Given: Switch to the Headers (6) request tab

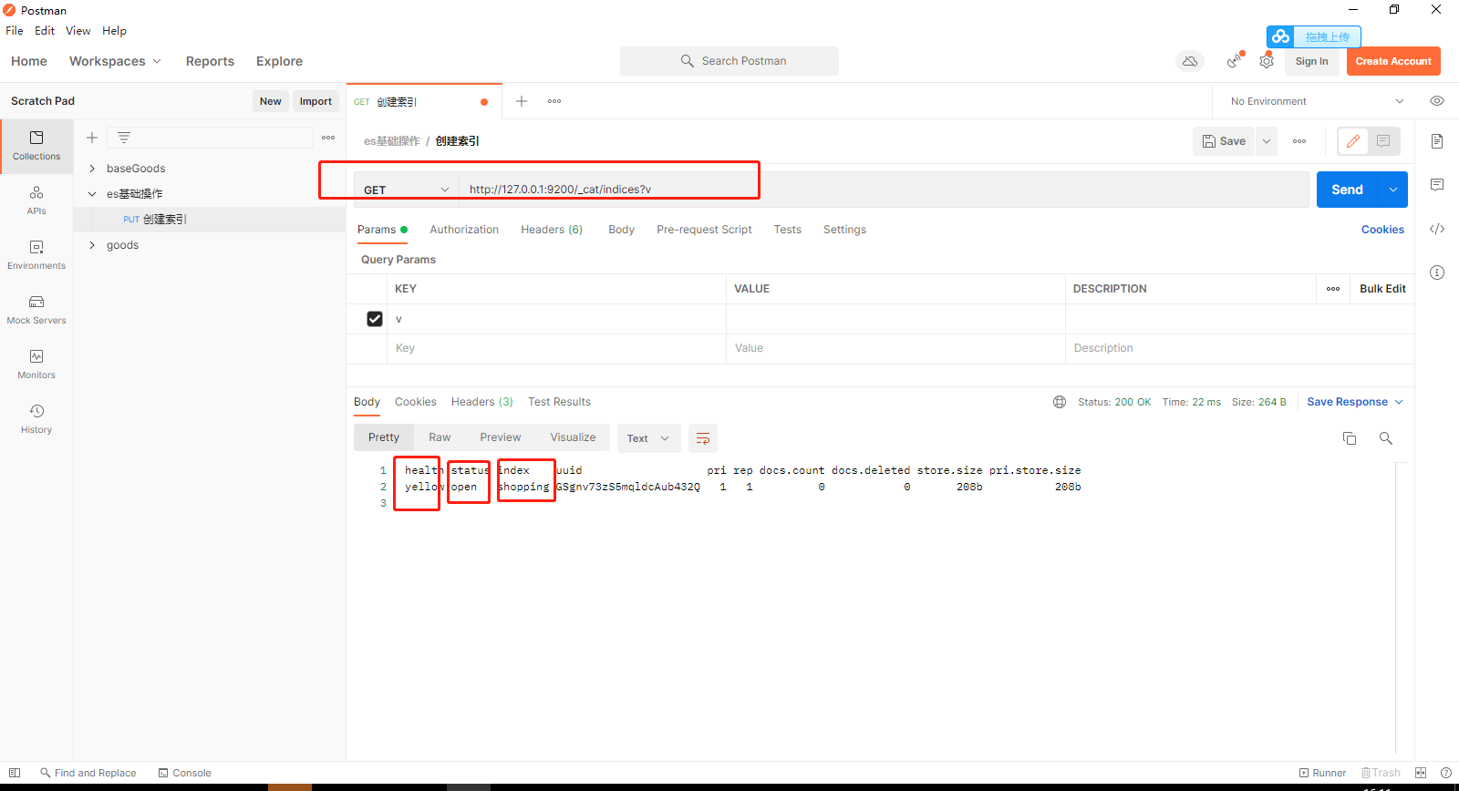Looking at the screenshot, I should click(x=552, y=230).
